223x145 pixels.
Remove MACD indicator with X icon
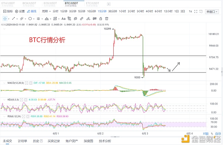[31, 83]
